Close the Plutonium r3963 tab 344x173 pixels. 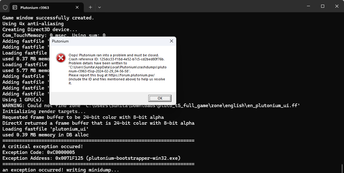(x=77, y=7)
